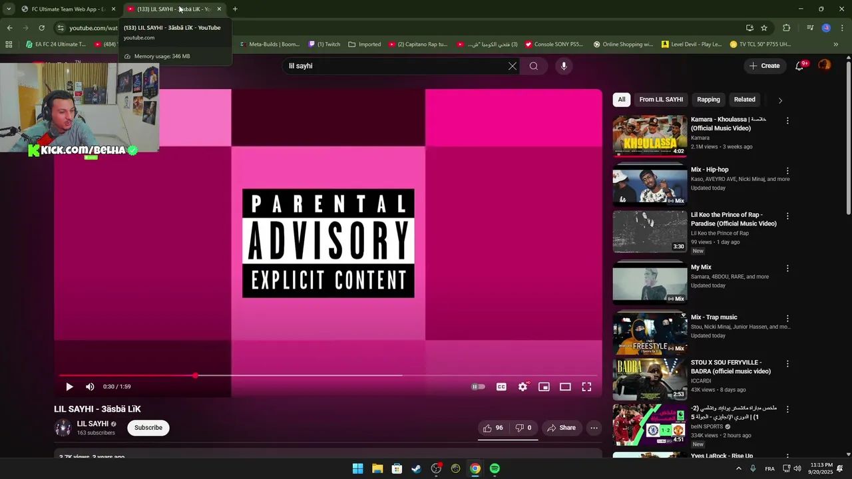The height and width of the screenshot is (479, 852).
Task: Open YouTube notifications bell
Action: [800, 66]
